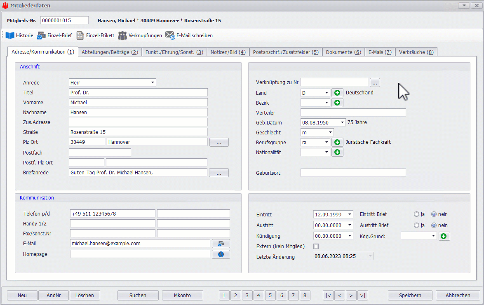Image resolution: width=484 pixels, height=305 pixels.
Task: Click the Suchen button
Action: pyautogui.click(x=138, y=295)
